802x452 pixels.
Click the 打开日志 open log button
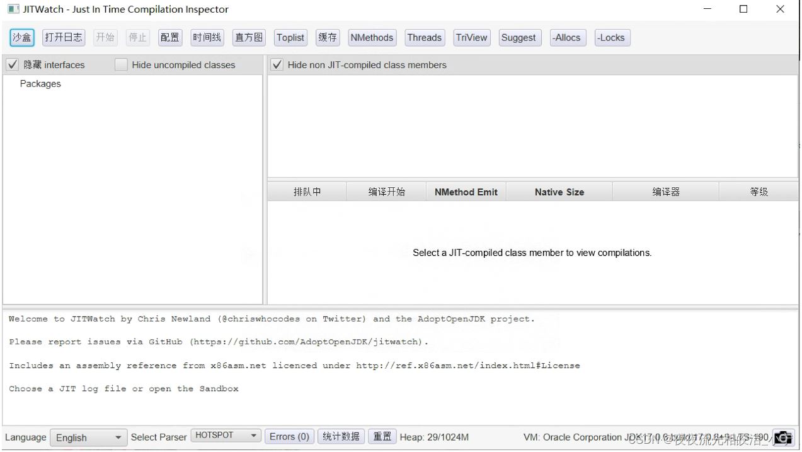64,37
